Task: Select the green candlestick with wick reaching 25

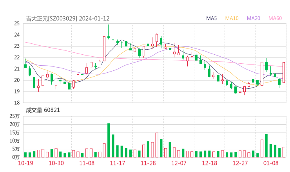Action: click(109, 32)
